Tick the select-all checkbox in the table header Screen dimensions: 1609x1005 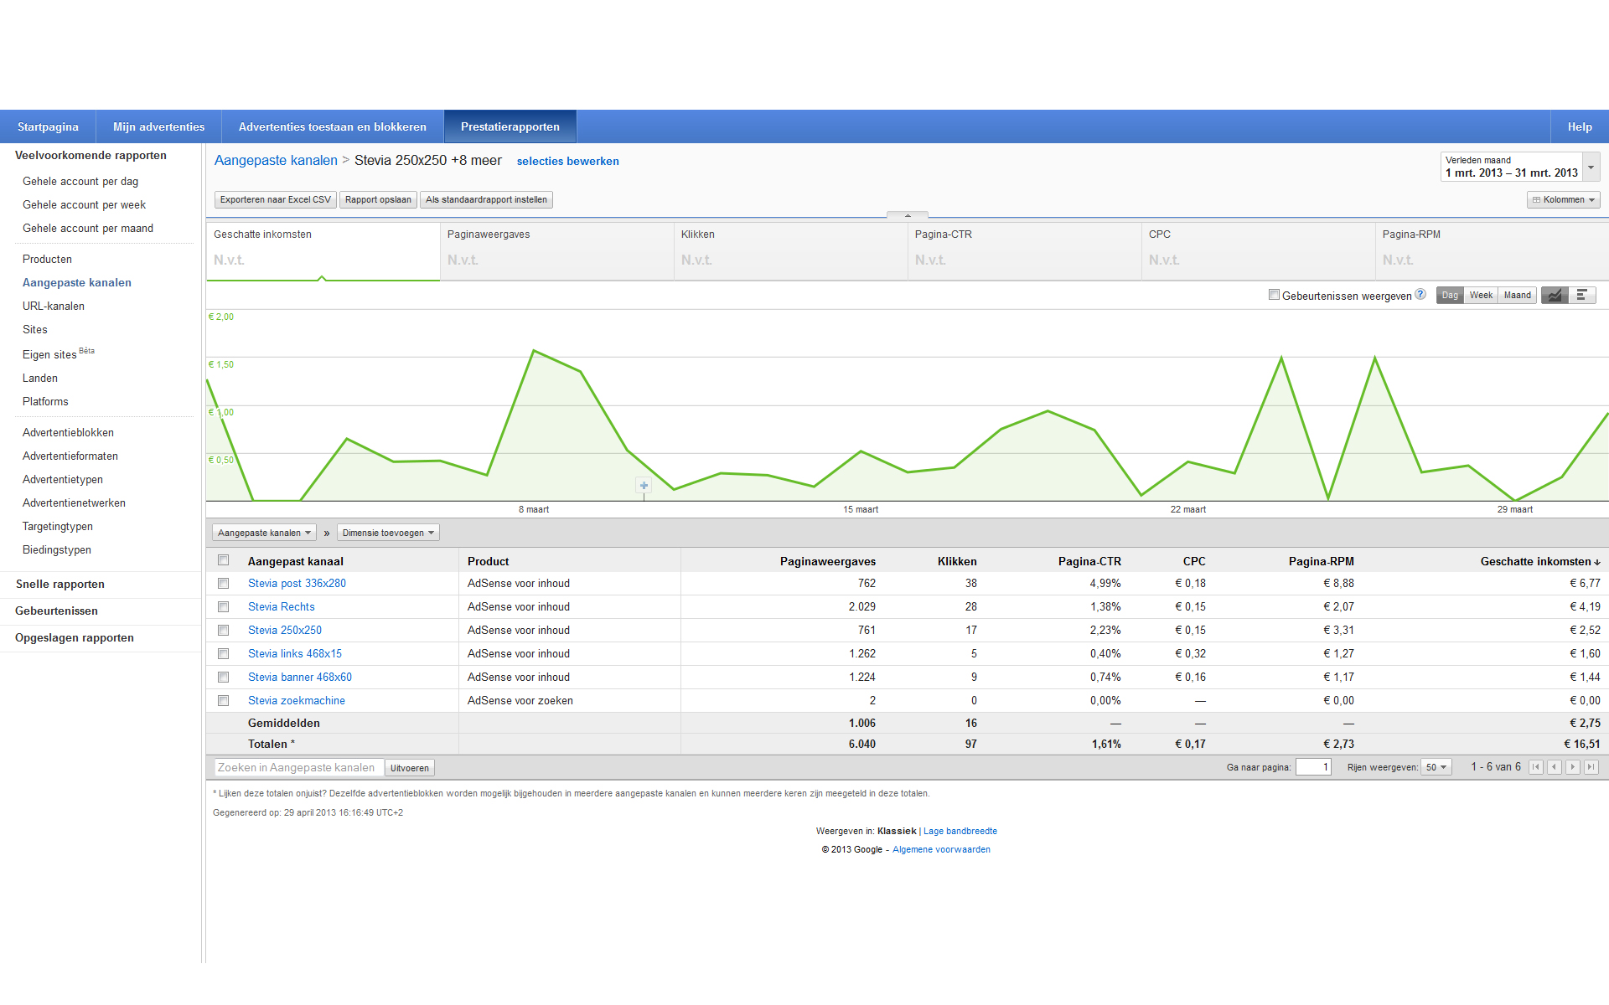pos(223,560)
